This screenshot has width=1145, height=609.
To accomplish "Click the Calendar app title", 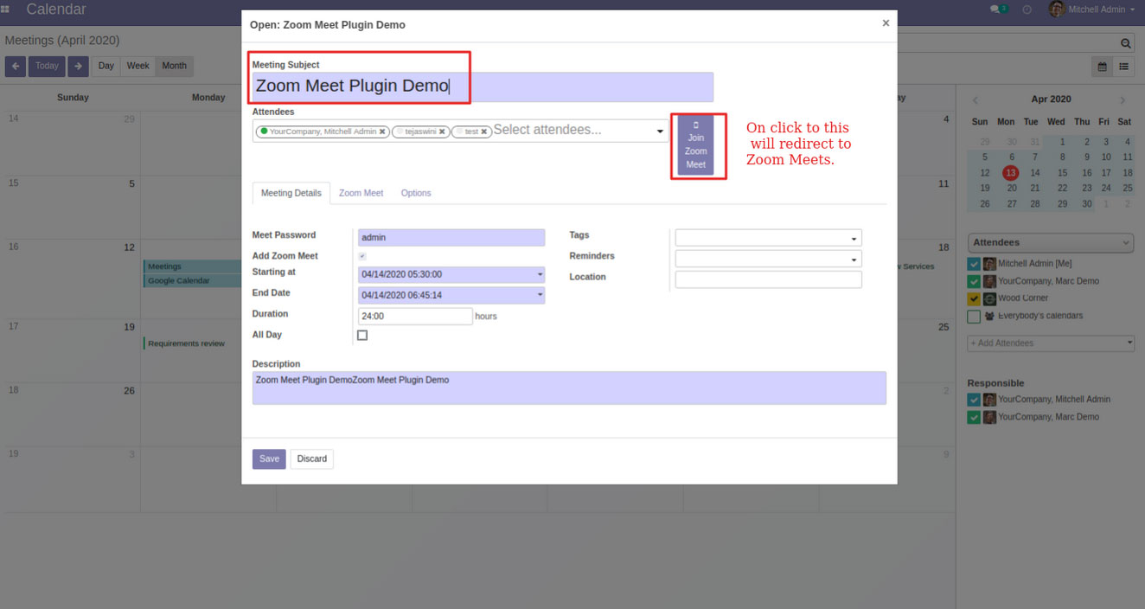I will [x=56, y=10].
